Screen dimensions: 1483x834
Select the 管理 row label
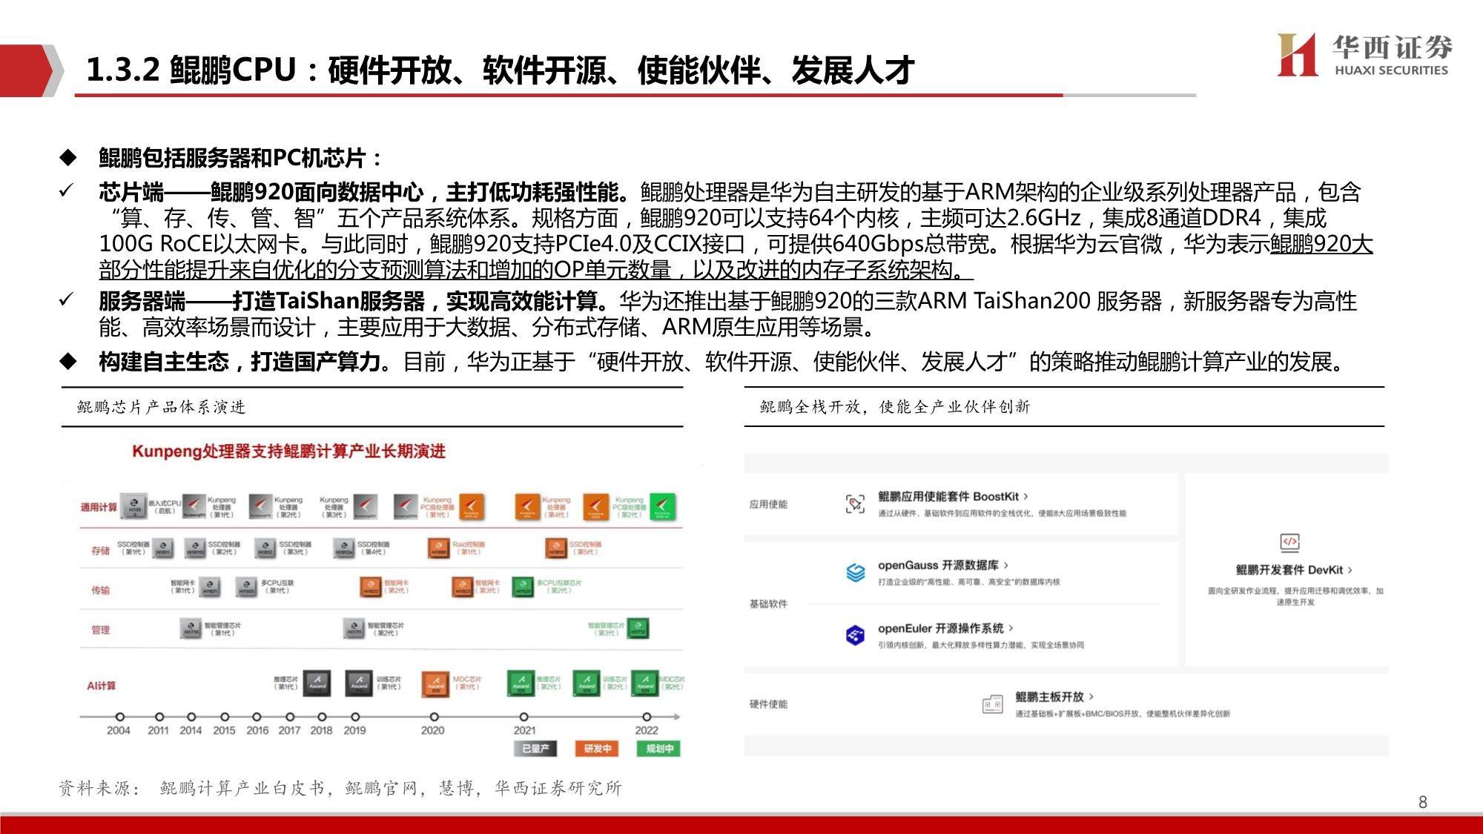pyautogui.click(x=100, y=630)
